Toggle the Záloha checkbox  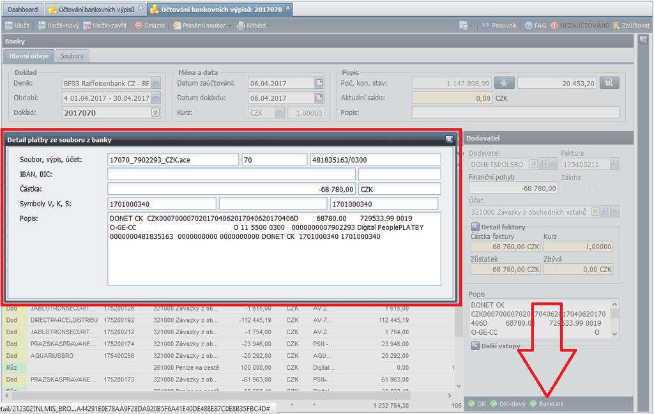pos(593,188)
